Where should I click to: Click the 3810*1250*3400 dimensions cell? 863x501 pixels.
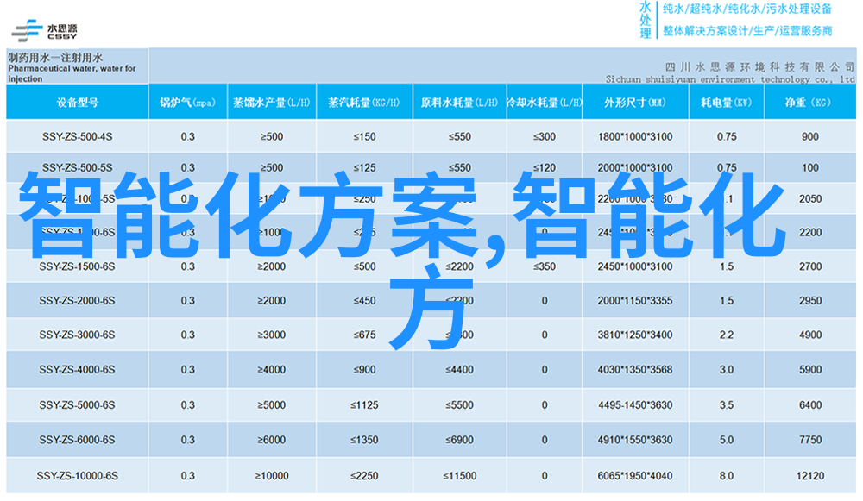coord(635,335)
